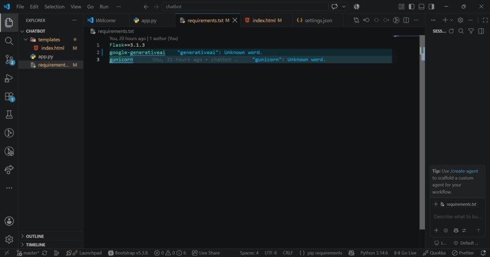Viewport: 490px width, 257px height.
Task: Click Split Editor Right icon
Action: 406,20
